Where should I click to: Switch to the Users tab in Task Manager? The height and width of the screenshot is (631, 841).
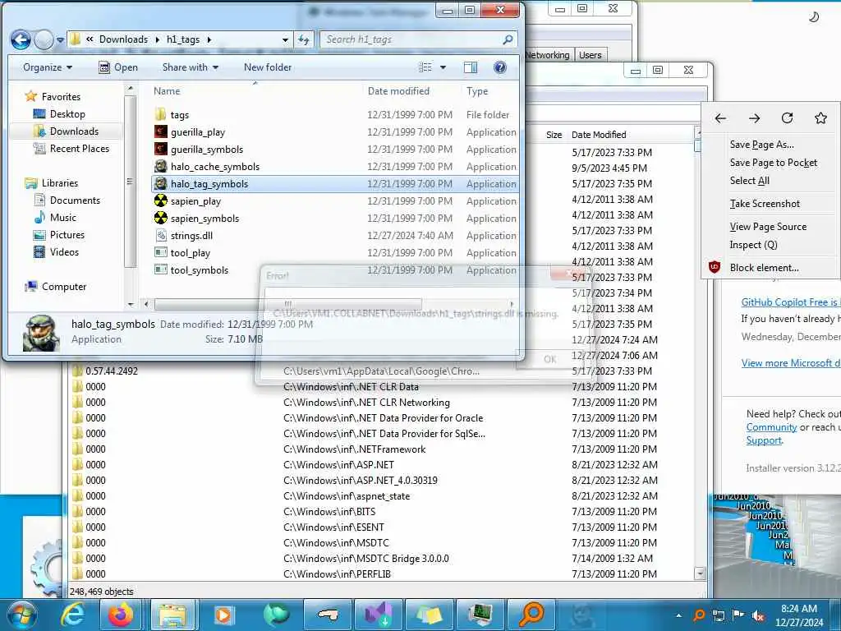590,55
